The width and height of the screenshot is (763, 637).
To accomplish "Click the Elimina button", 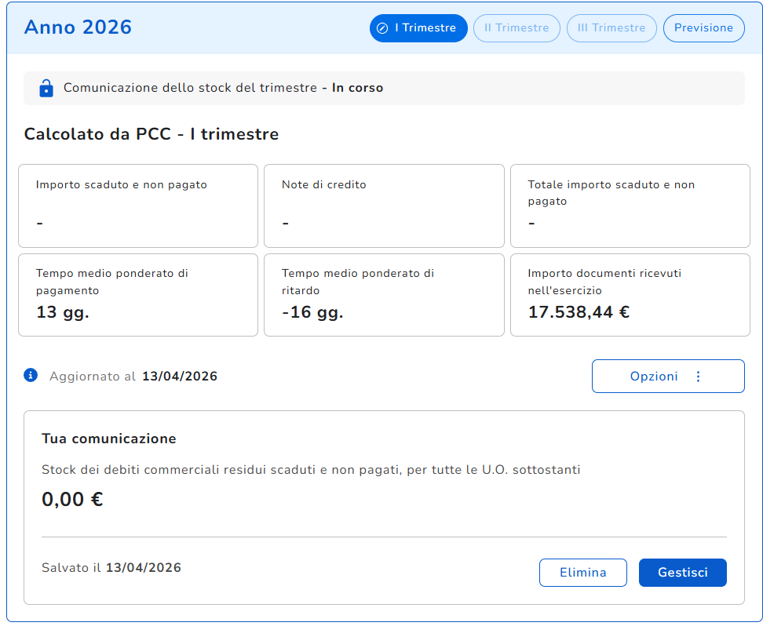I will point(583,573).
